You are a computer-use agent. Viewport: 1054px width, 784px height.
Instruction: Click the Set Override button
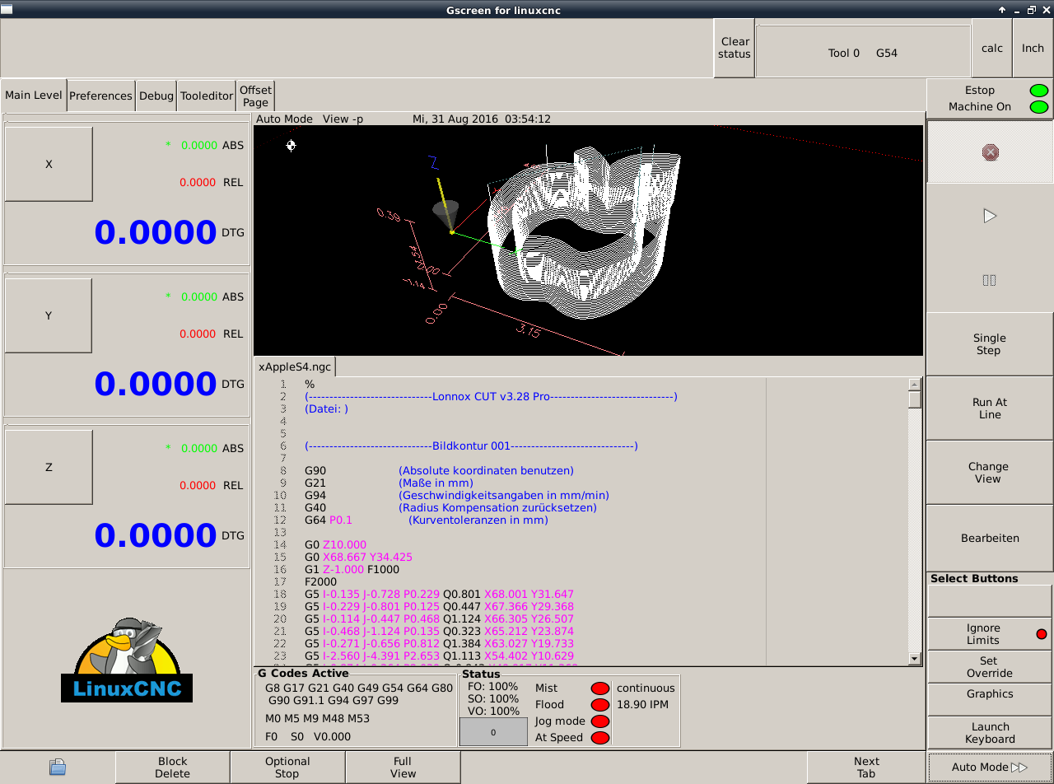(x=990, y=667)
